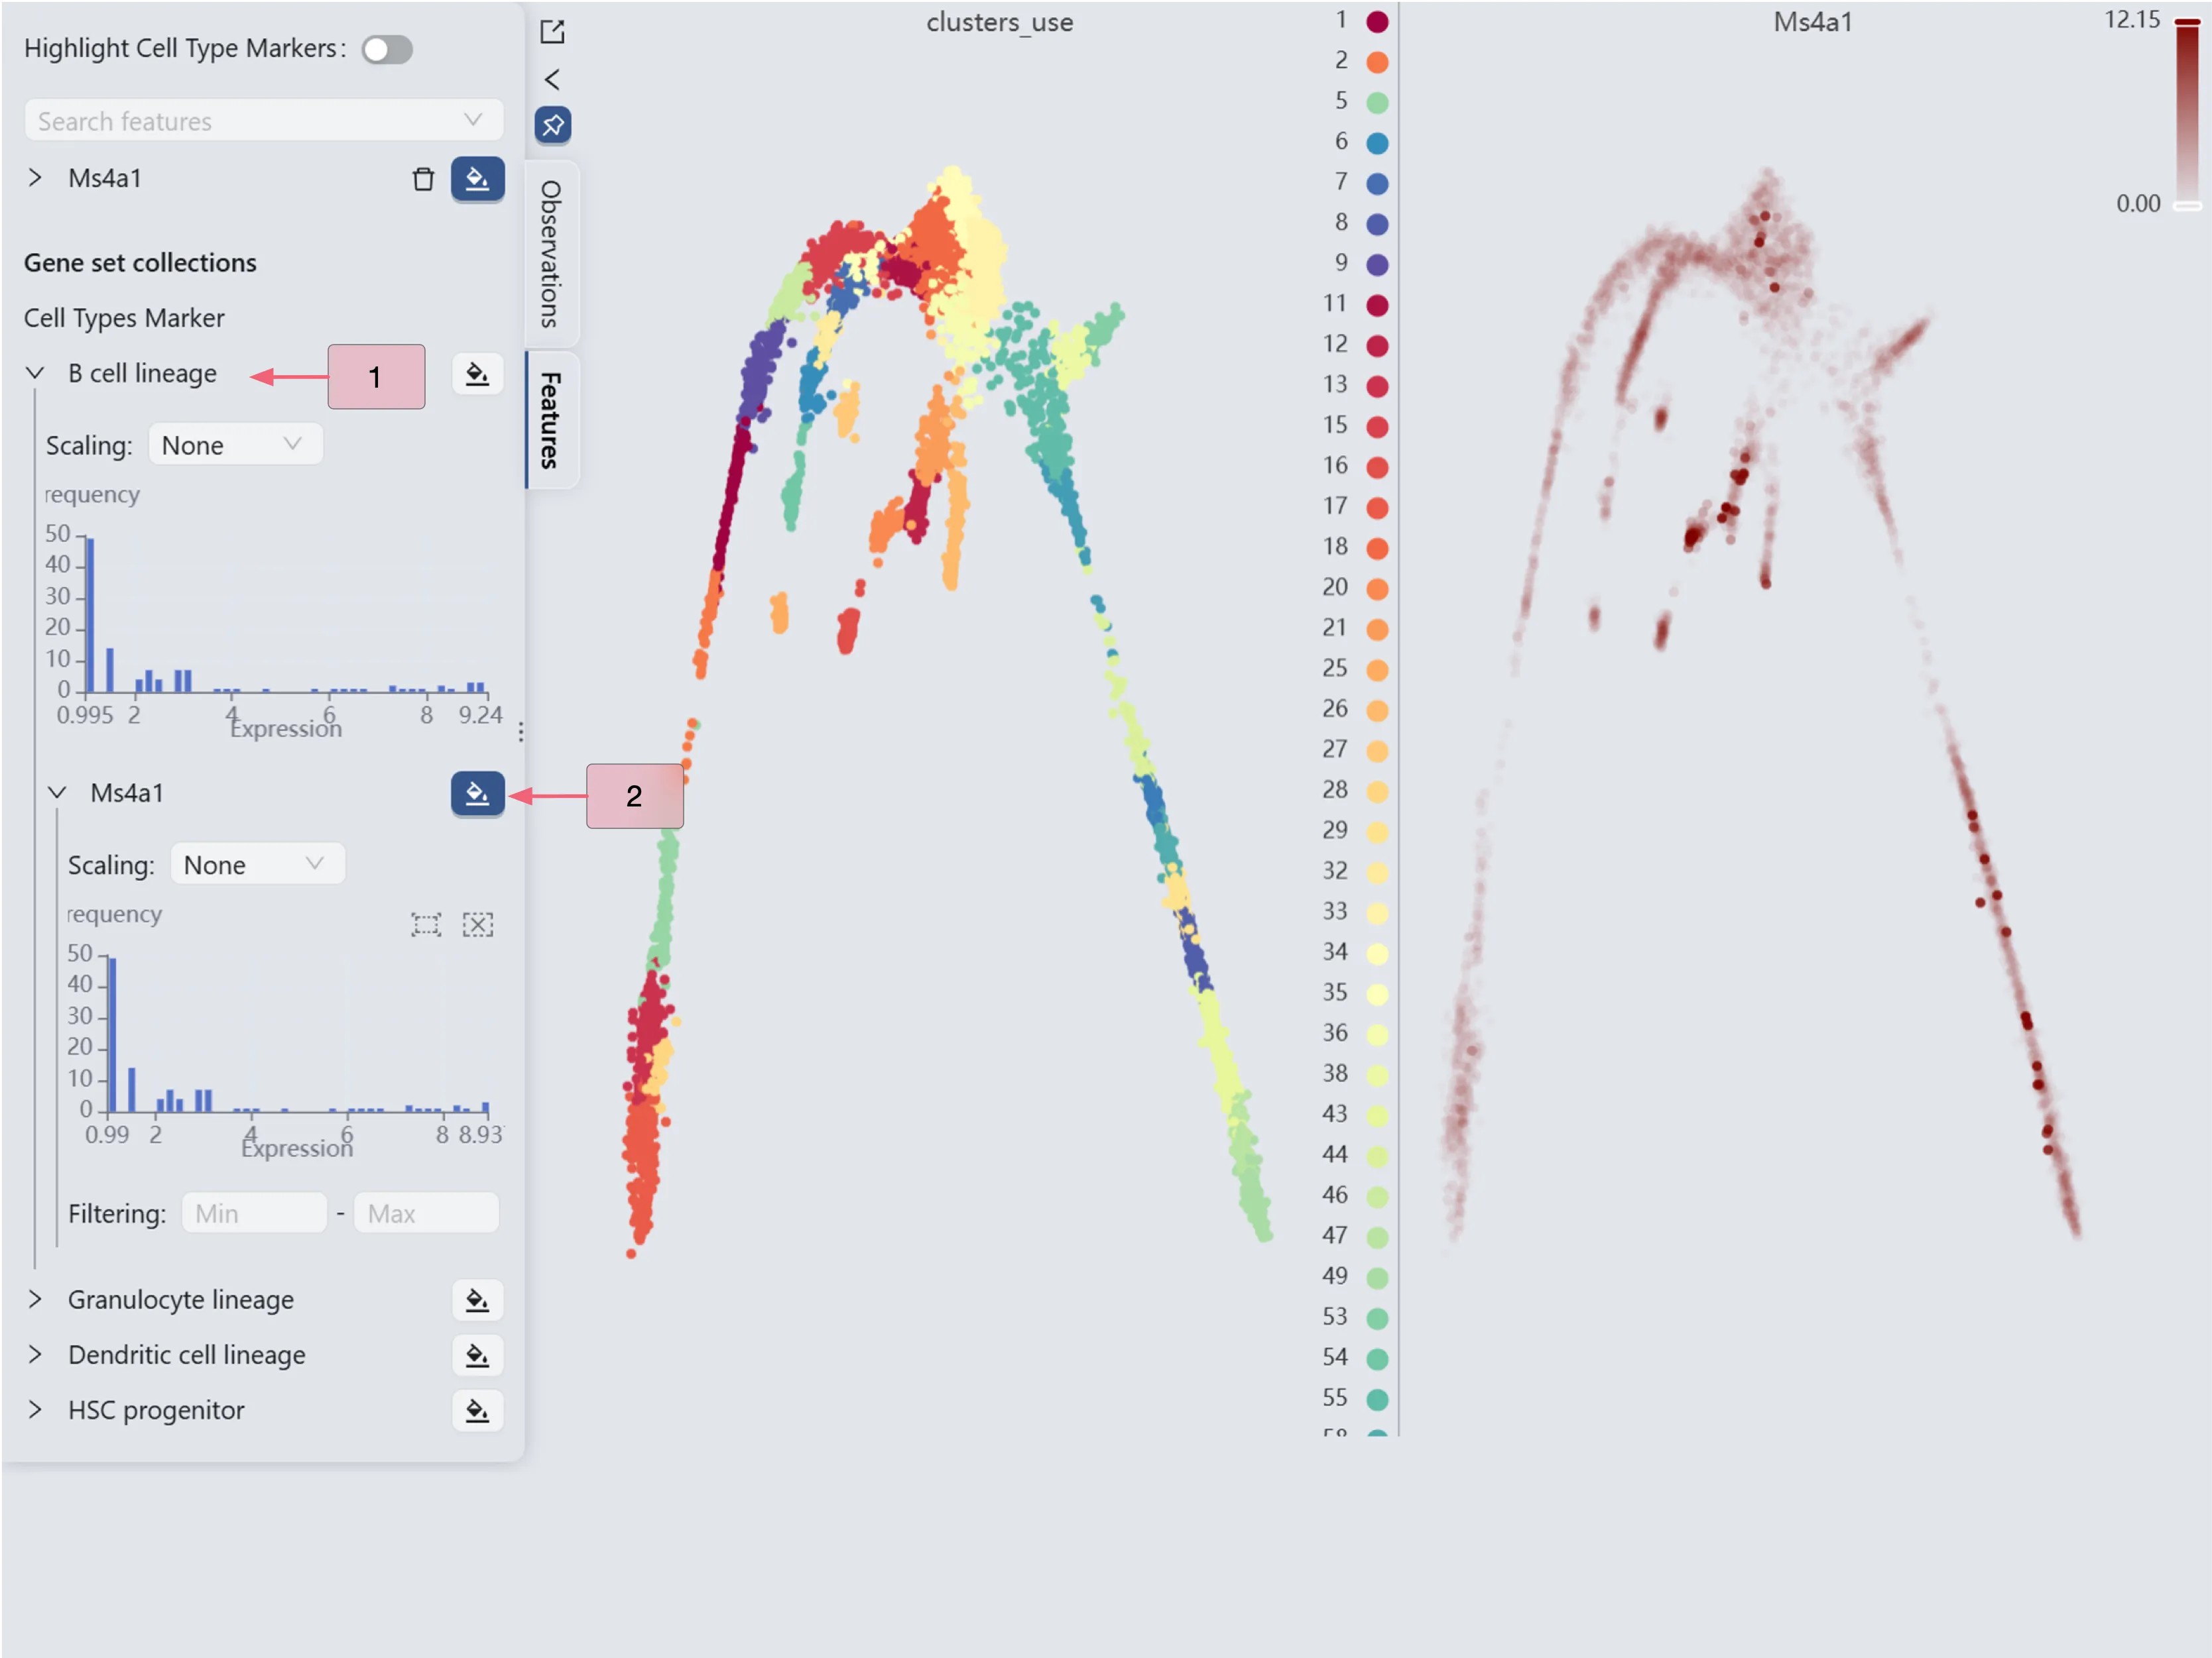Click color-fill icon for Dendritic cell lineage
2212x1658 pixels.
click(477, 1355)
